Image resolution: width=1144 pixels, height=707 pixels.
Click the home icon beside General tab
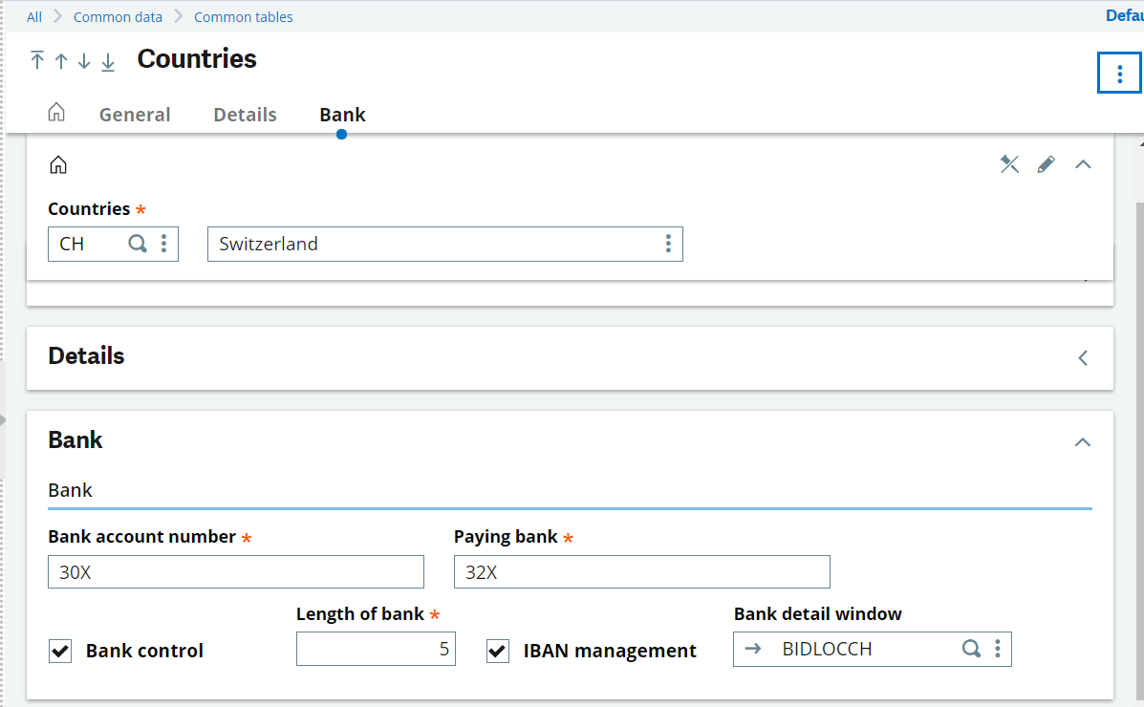point(56,113)
